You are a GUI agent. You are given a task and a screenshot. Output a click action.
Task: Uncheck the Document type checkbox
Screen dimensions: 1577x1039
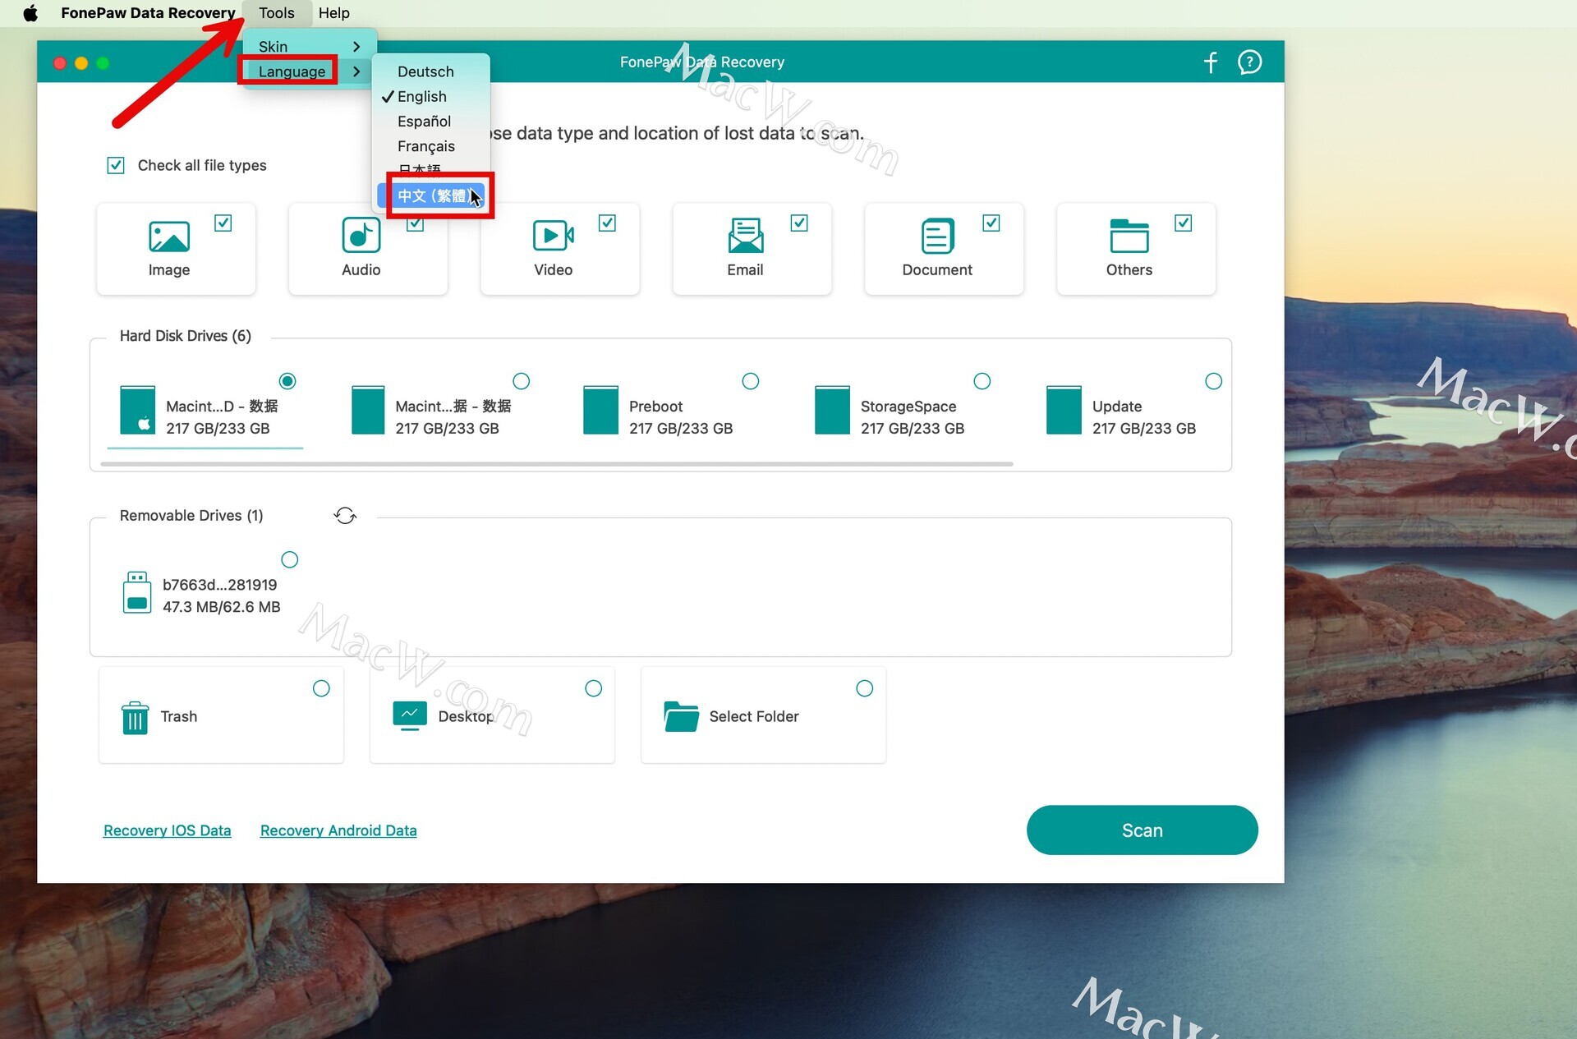point(991,223)
